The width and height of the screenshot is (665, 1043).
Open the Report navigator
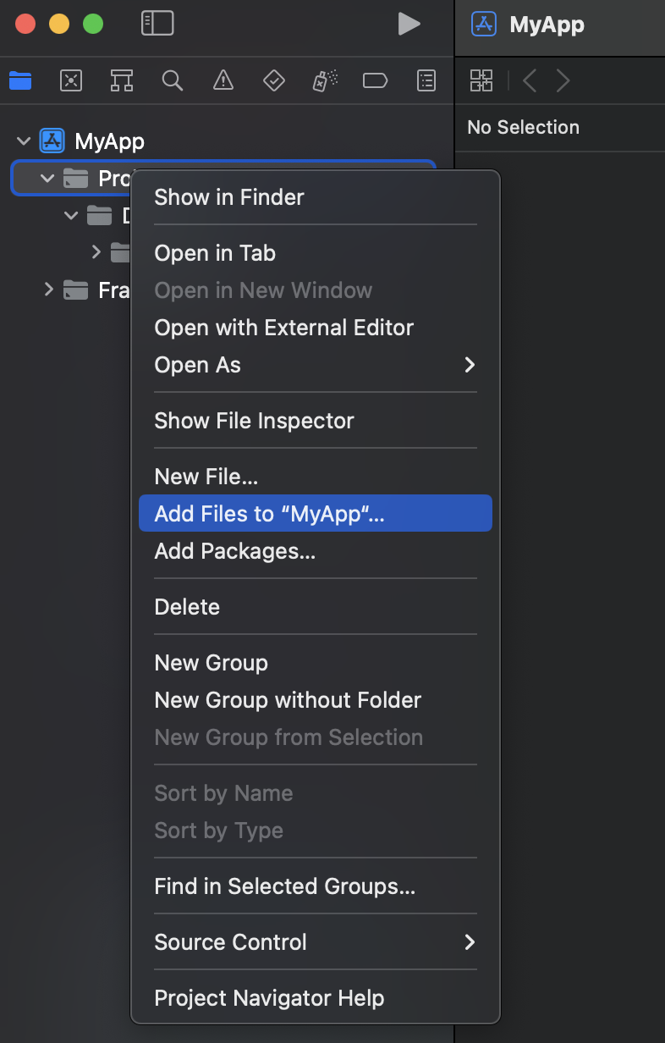click(x=427, y=80)
